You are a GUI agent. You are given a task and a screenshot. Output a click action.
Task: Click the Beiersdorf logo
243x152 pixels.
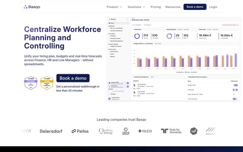pos(51,131)
